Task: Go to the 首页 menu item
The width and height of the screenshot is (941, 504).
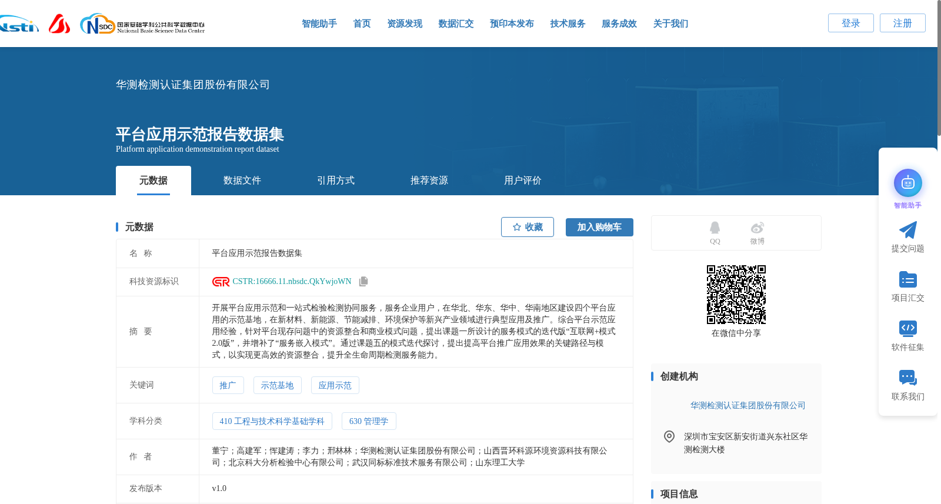Action: point(362,24)
